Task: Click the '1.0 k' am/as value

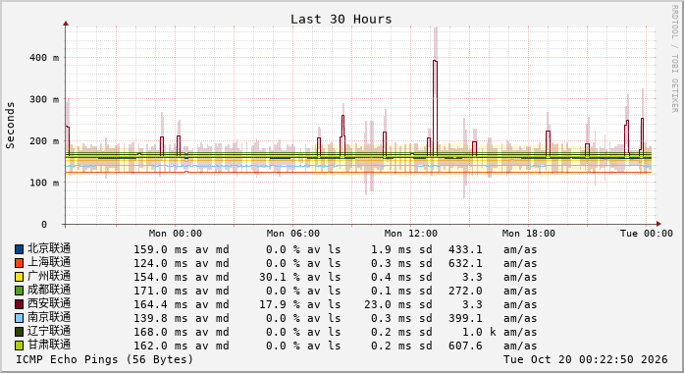Action: [479, 332]
